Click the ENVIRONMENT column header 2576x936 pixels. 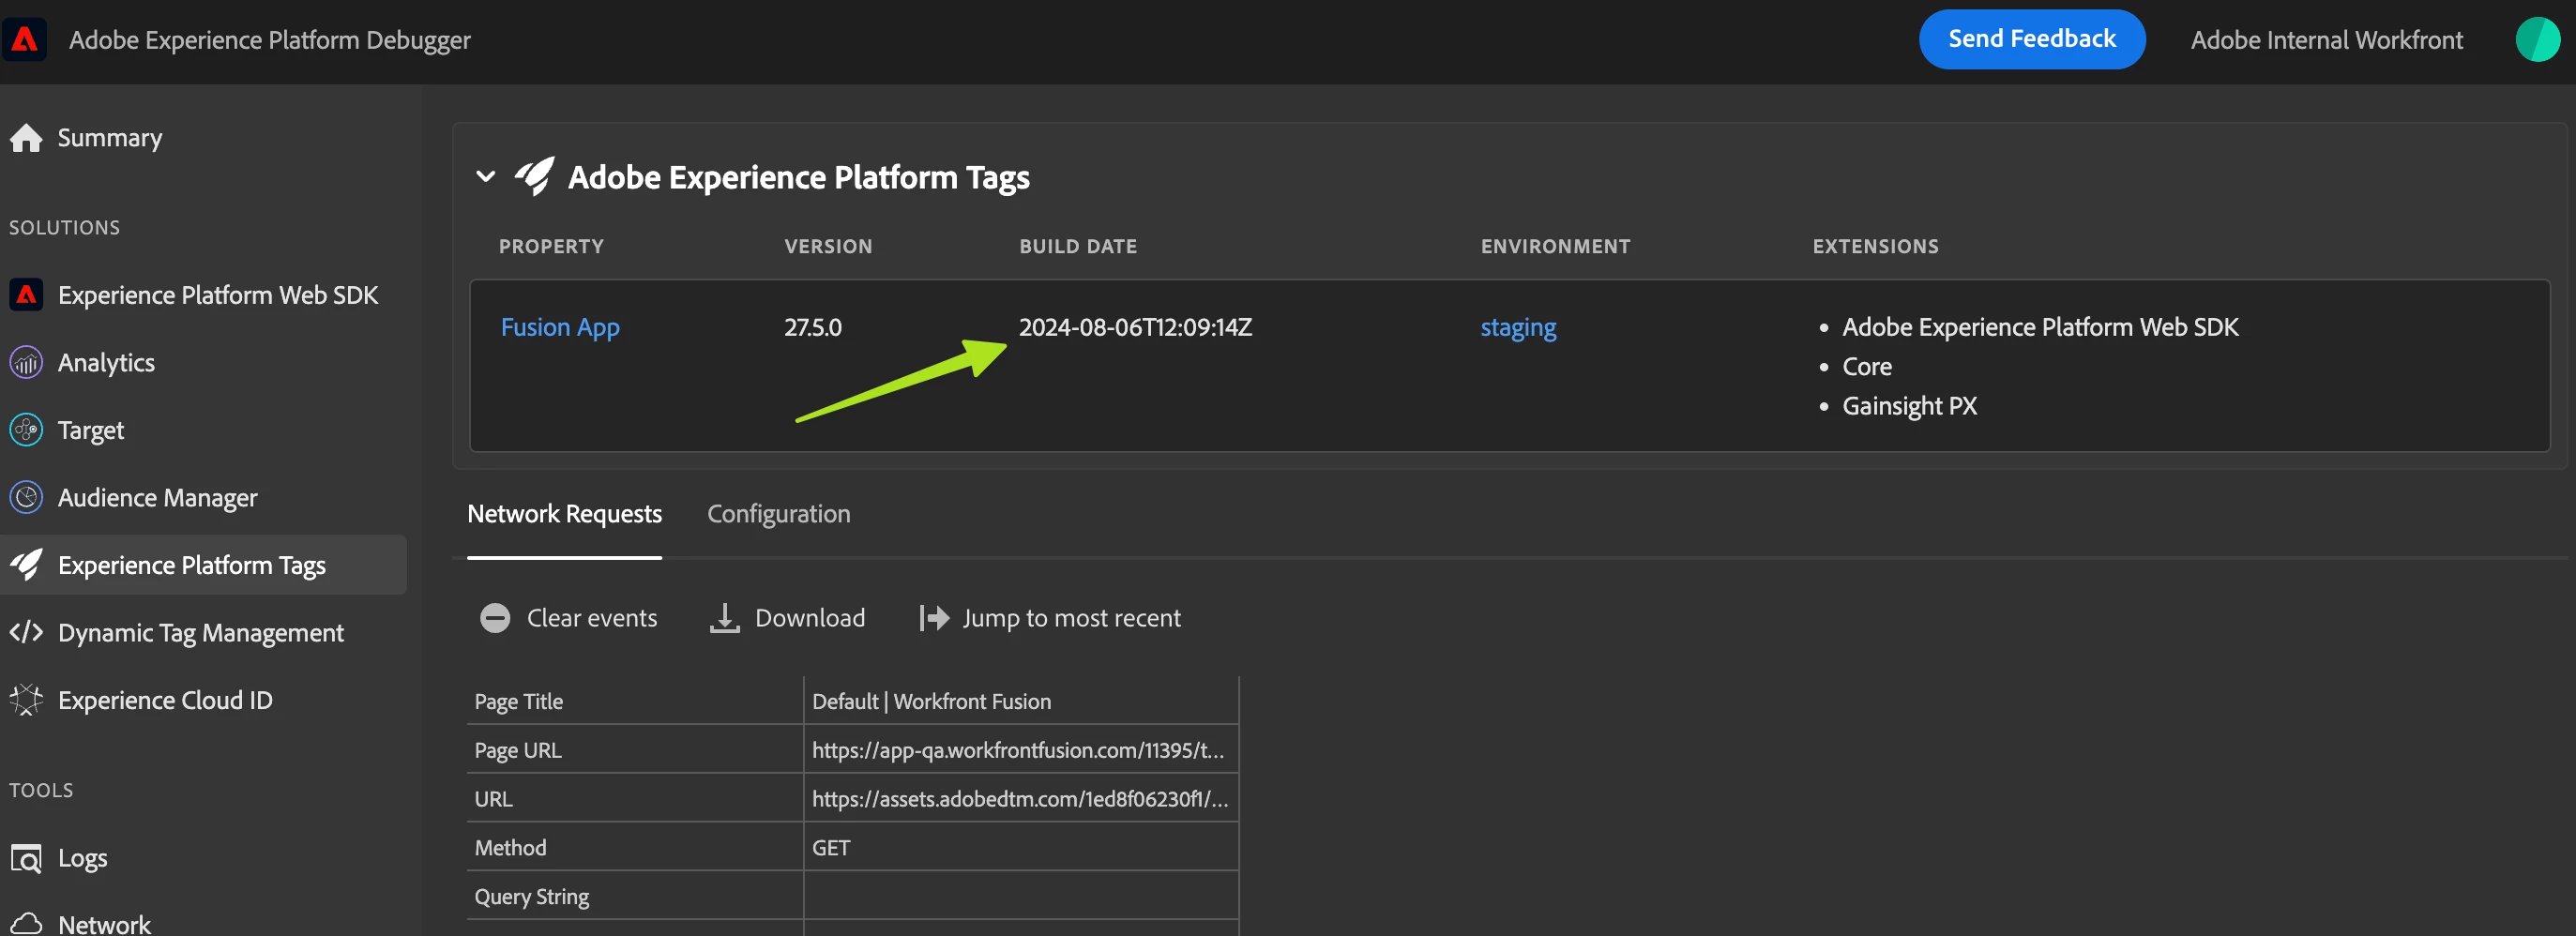[1555, 247]
